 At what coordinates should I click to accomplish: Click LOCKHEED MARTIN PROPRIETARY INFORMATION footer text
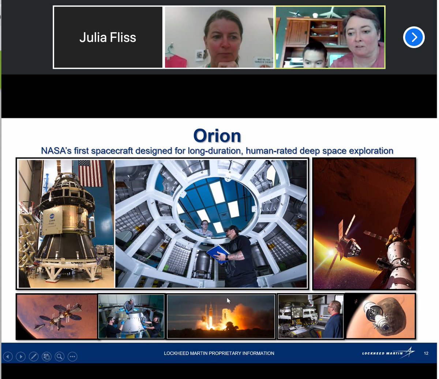tap(219, 353)
